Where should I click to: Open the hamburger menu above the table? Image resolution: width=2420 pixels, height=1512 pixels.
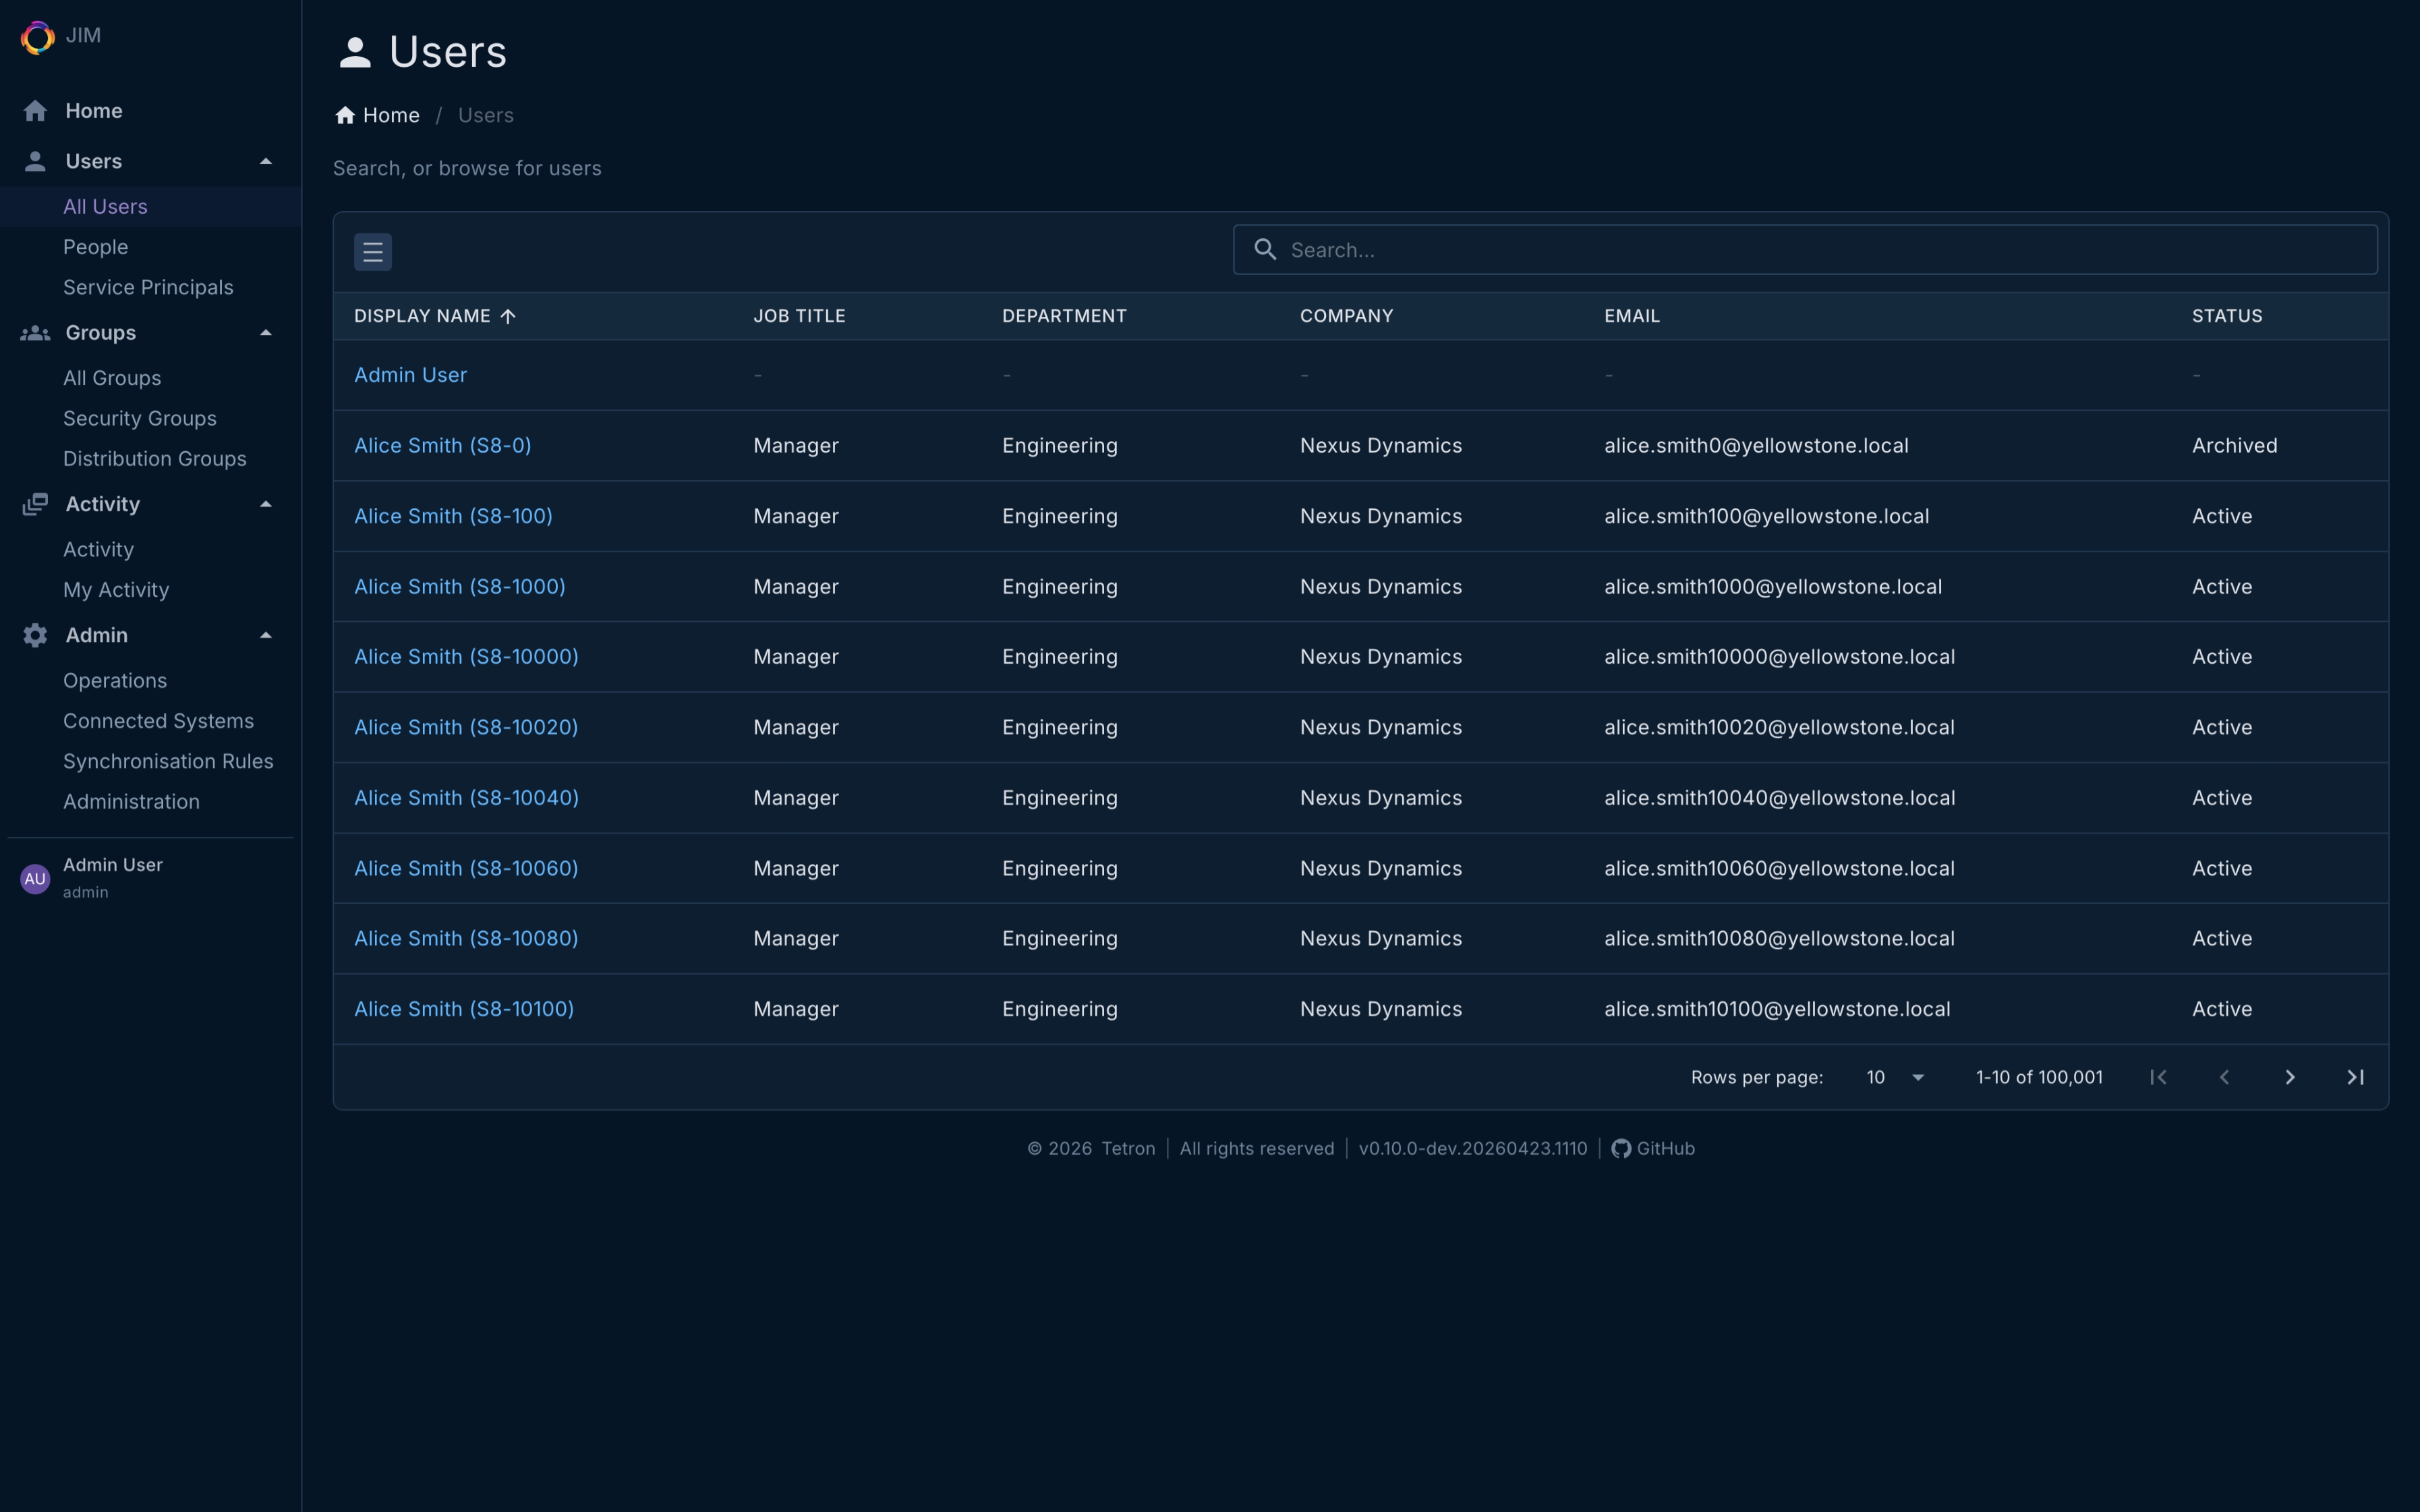[x=372, y=251]
